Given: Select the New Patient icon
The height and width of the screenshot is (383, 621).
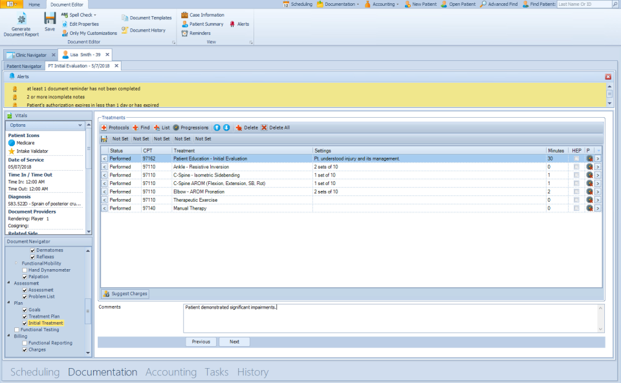Looking at the screenshot, I should 408,4.
